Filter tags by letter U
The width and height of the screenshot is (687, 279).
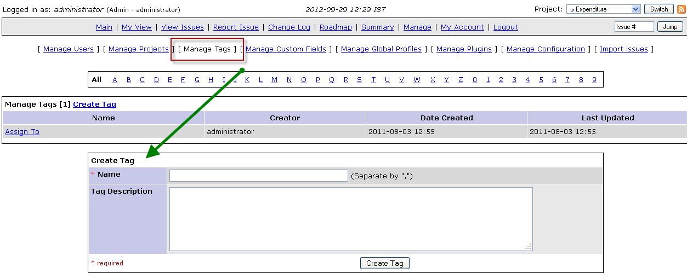pyautogui.click(x=387, y=80)
